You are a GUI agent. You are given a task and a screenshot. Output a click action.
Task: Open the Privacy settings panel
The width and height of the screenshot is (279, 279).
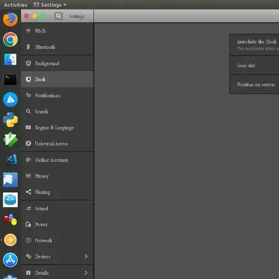tap(57, 176)
